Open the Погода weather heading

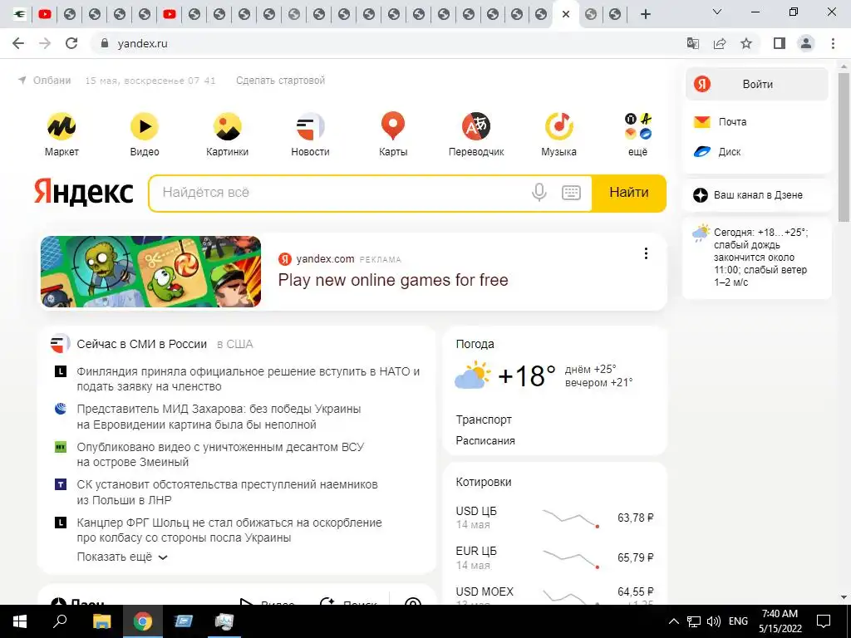point(475,344)
